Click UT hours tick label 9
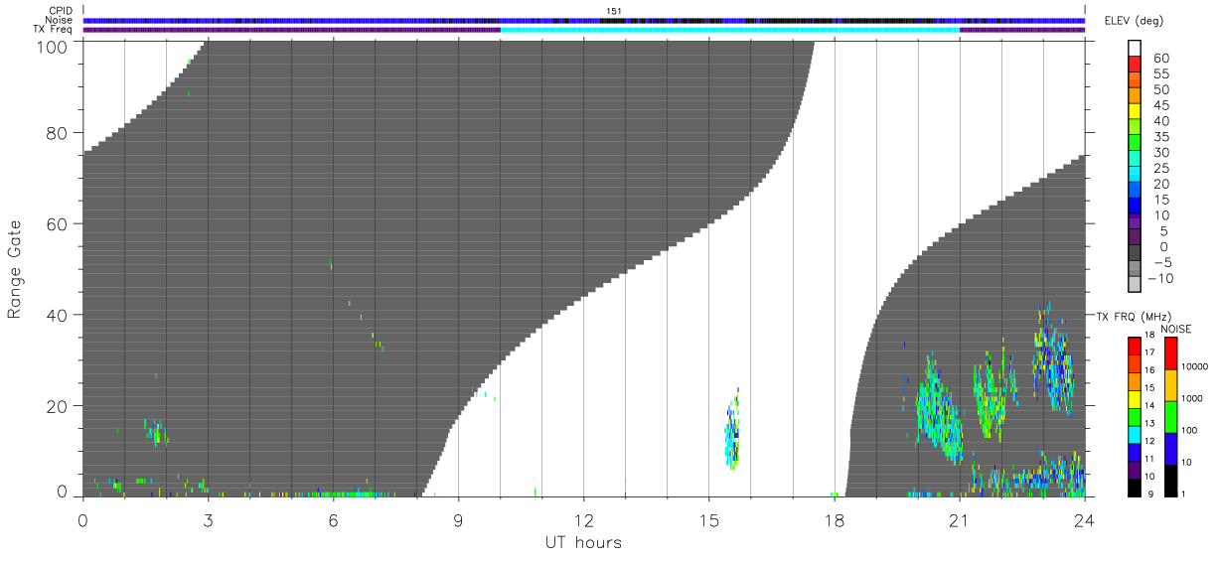This screenshot has width=1220, height=563. pyautogui.click(x=458, y=518)
